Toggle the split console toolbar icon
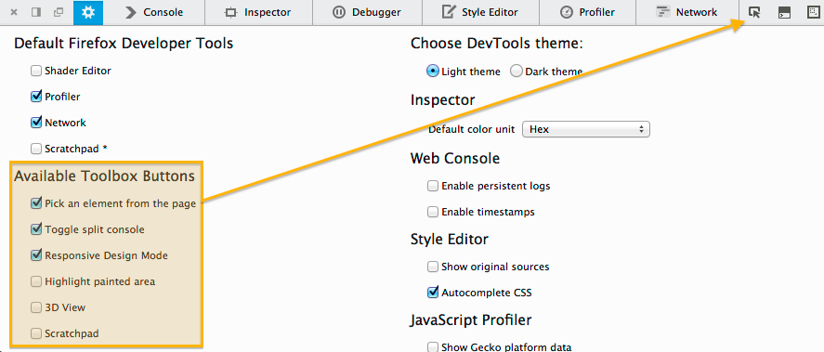This screenshot has height=352, width=824. click(x=784, y=13)
